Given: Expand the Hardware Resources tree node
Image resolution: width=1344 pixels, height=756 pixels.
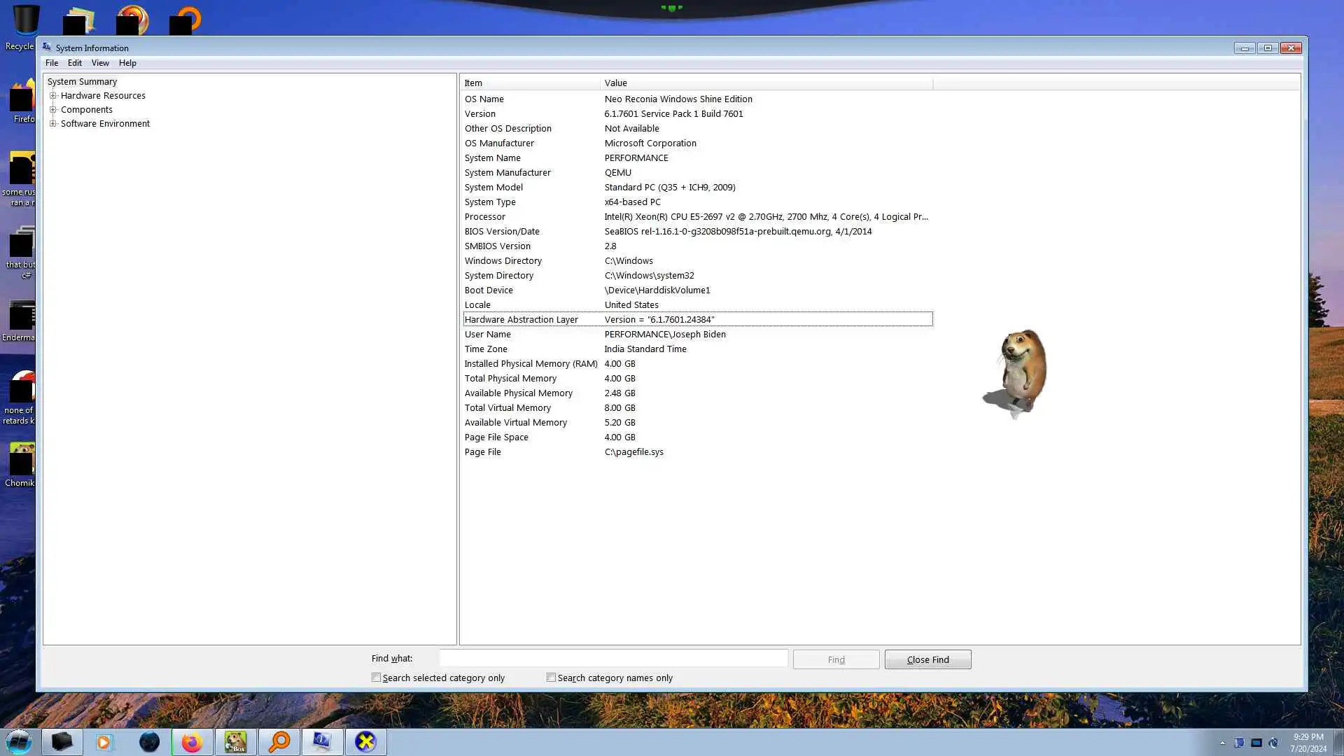Looking at the screenshot, I should tap(53, 96).
